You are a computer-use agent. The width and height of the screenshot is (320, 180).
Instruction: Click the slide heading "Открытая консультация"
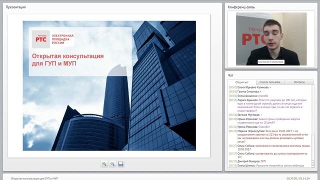[x=68, y=56]
